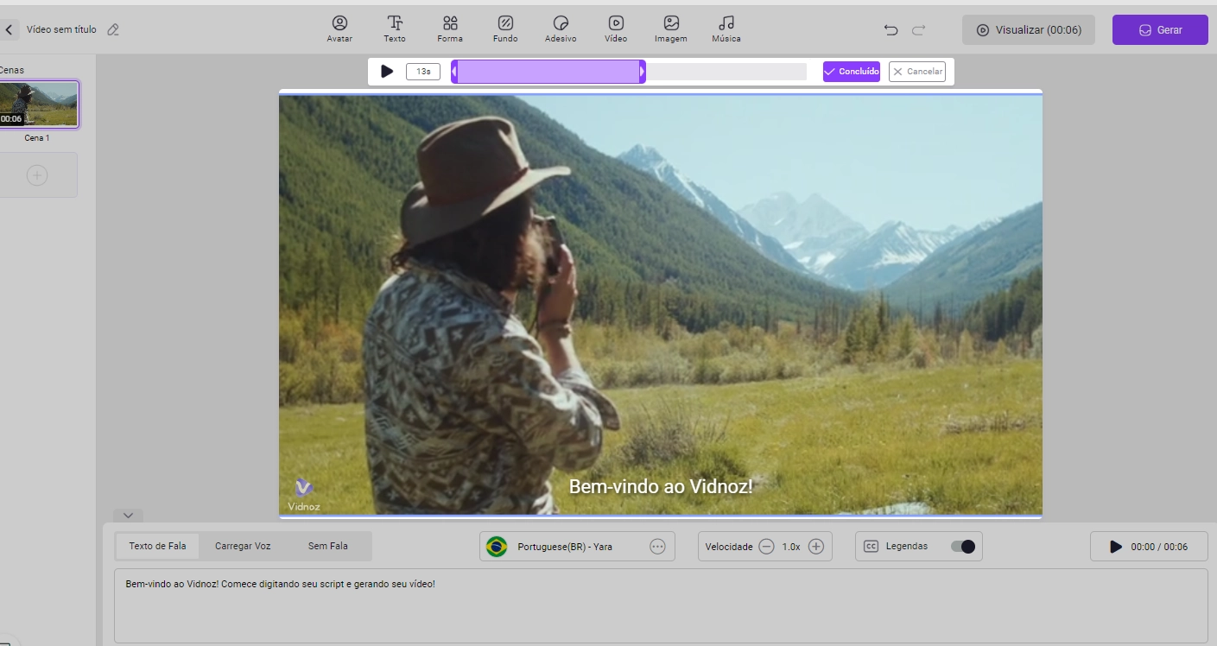The image size is (1217, 646).
Task: Decrease speech speed with minus
Action: point(766,547)
